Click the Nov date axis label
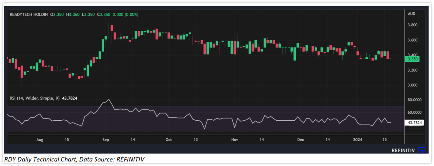 pos(235,140)
